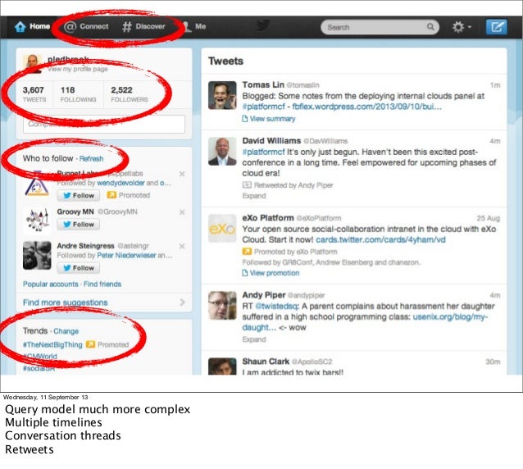Open profile avatar in left panel

click(32, 63)
